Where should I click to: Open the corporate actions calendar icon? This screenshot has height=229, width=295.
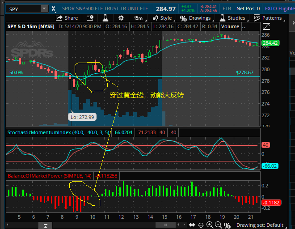[90, 18]
